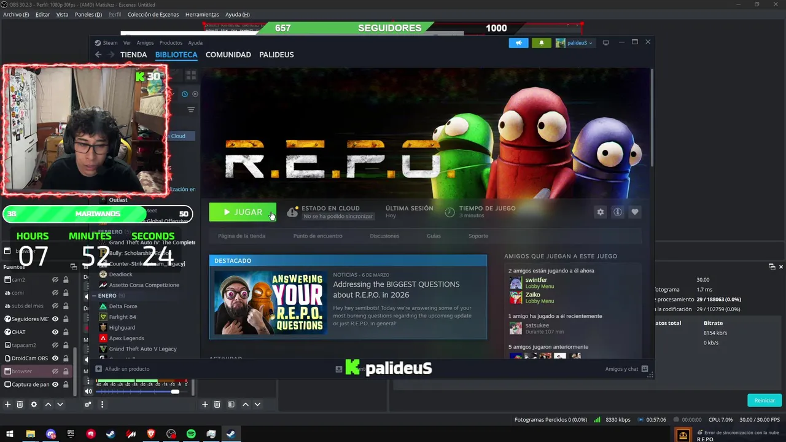Open Colección de Escenas menu

[x=154, y=14]
